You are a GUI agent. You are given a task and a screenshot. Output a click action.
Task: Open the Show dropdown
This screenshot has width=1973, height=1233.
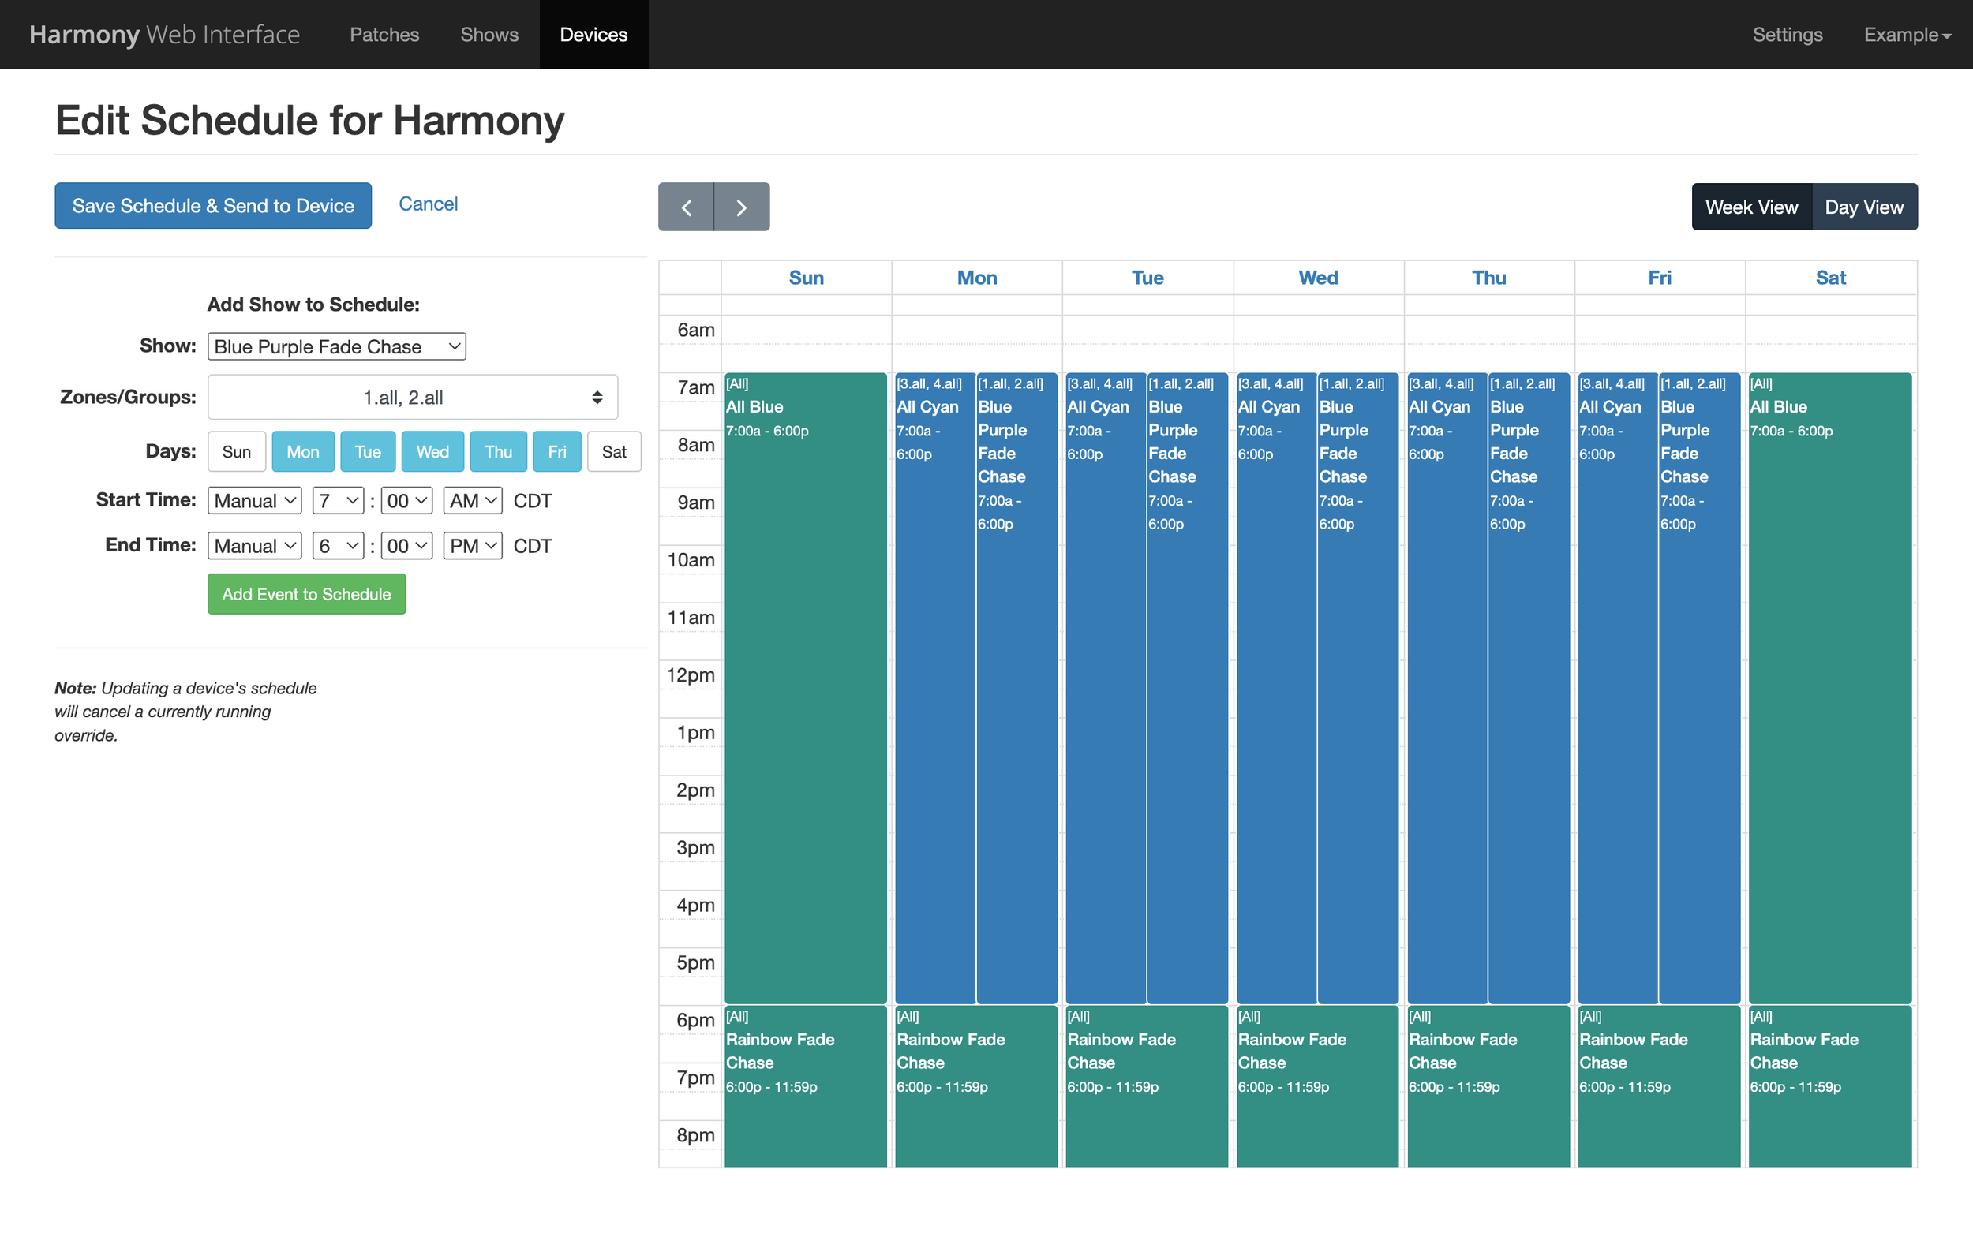(336, 346)
